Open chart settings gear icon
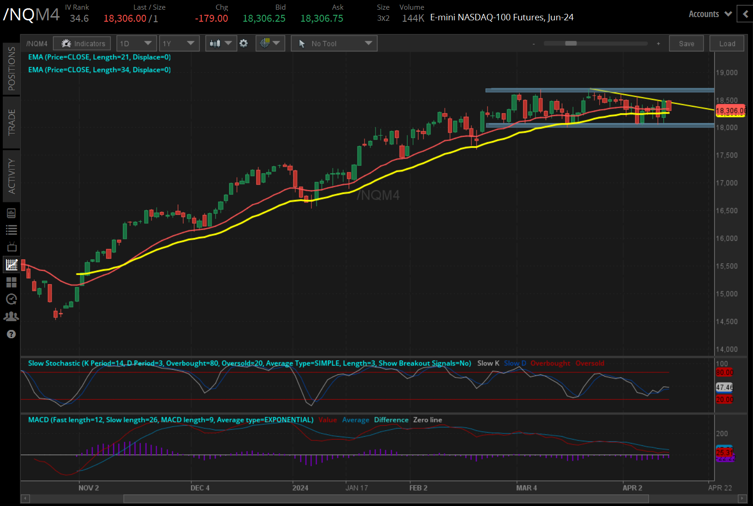 pyautogui.click(x=243, y=43)
